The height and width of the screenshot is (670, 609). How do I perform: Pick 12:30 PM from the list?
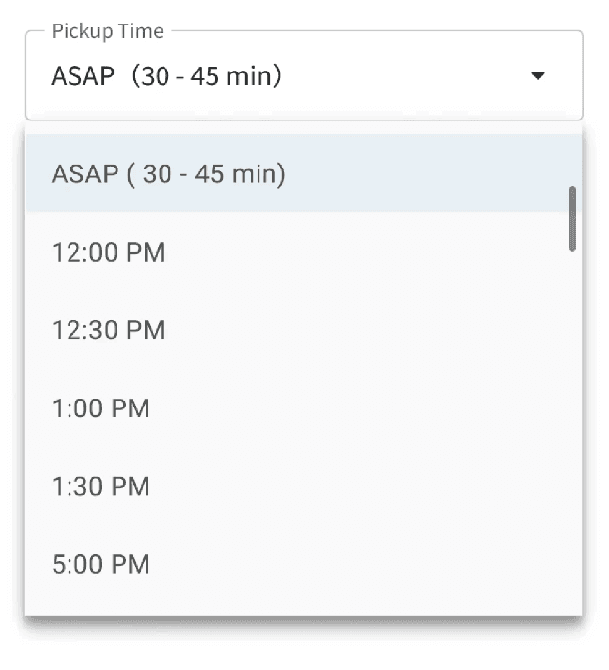point(109,330)
